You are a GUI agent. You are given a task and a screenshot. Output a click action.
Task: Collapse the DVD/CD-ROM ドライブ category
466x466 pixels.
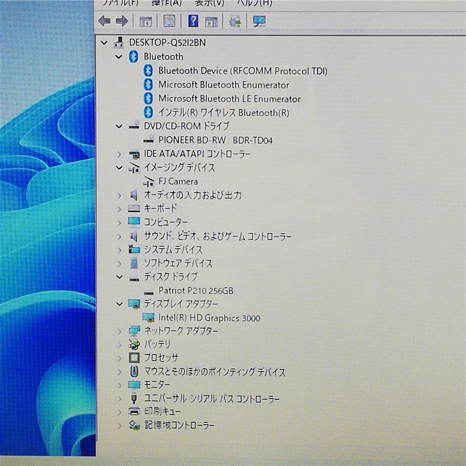pos(119,126)
